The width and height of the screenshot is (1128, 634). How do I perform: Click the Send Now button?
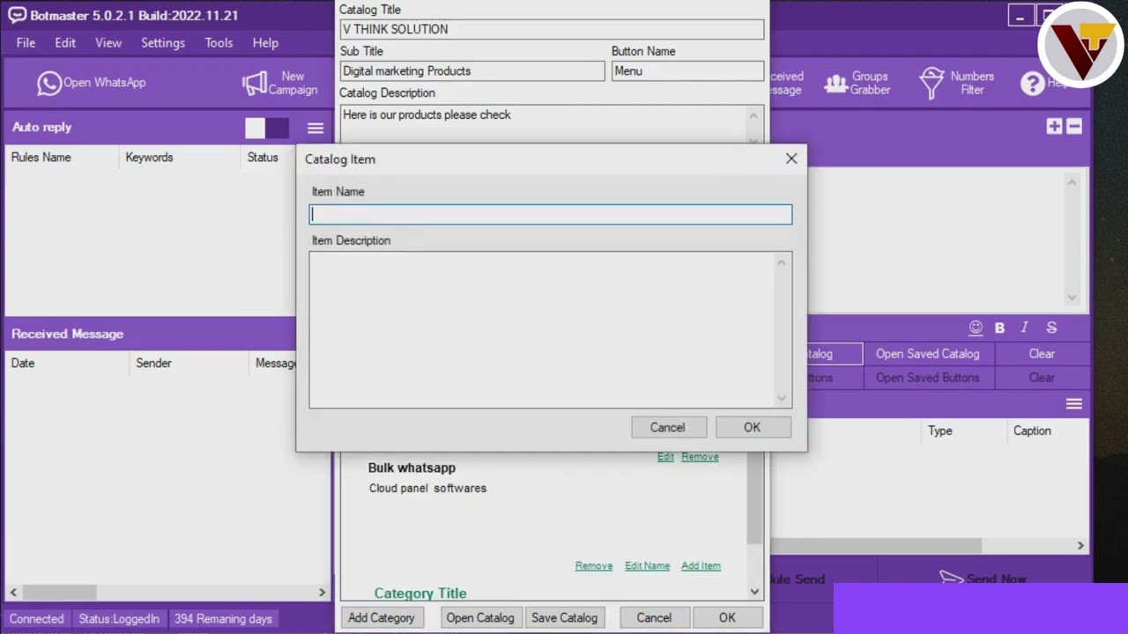[983, 579]
